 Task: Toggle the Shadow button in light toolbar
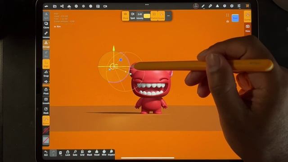pyautogui.click(x=126, y=16)
